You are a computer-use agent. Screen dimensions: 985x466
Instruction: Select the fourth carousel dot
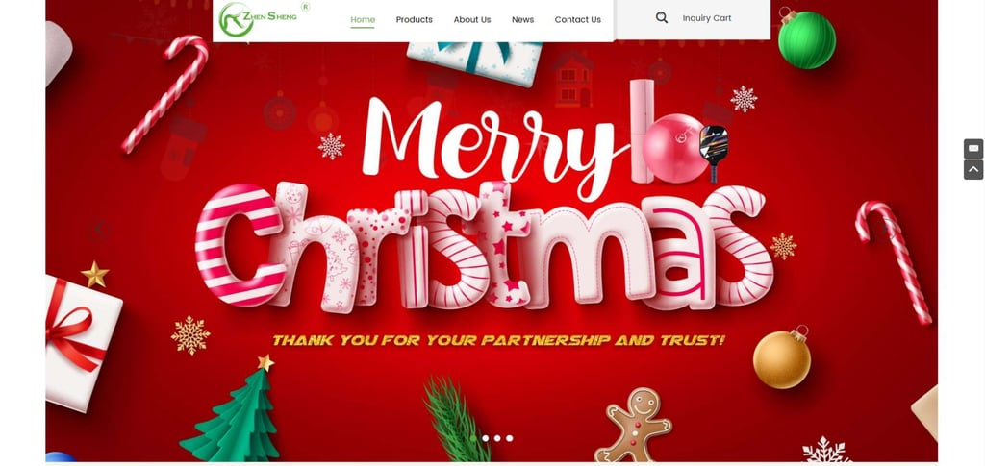(x=510, y=438)
